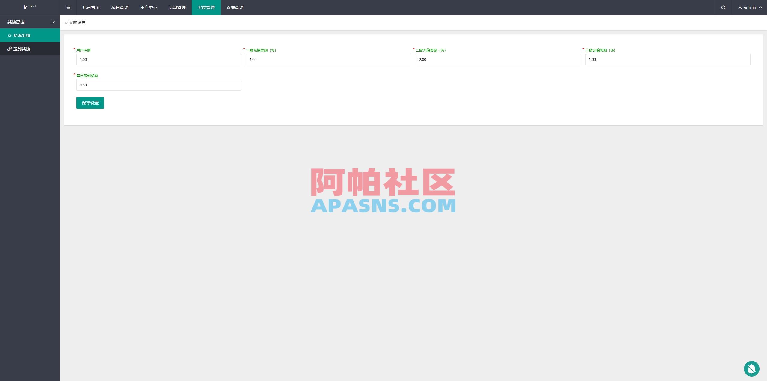The width and height of the screenshot is (767, 381).
Task: Click the 信息管理 navigation item
Action: click(x=177, y=7)
